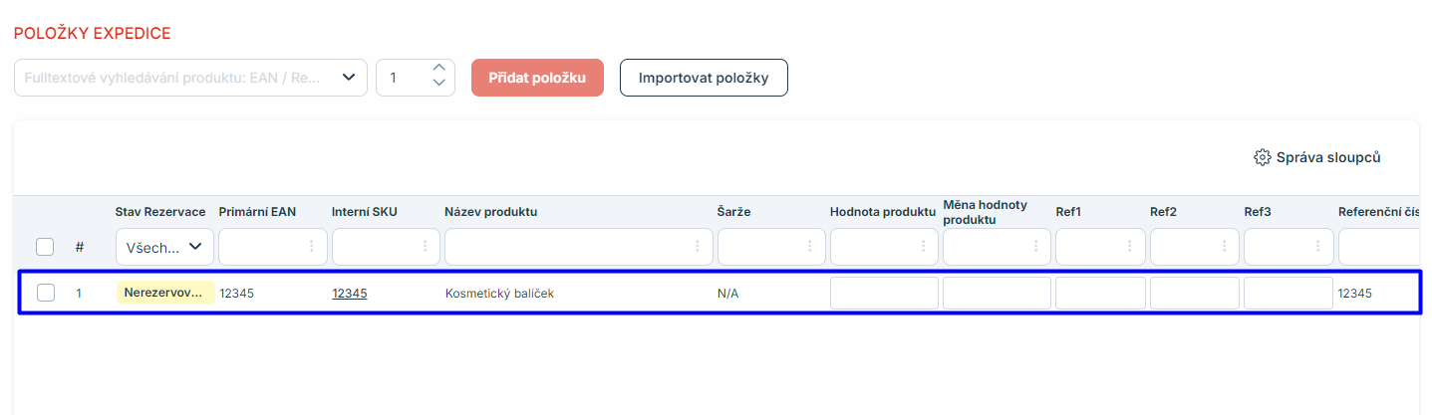This screenshot has width=1432, height=415.
Task: Open Hodnota produktu filter options menu
Action: tap(923, 247)
